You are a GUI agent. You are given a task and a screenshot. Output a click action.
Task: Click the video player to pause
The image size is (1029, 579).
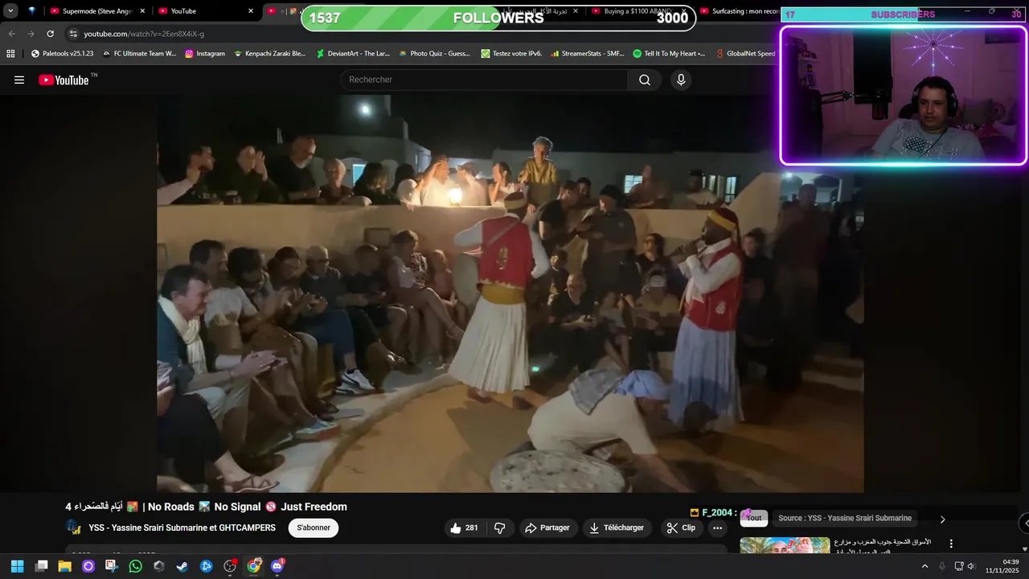tap(510, 294)
